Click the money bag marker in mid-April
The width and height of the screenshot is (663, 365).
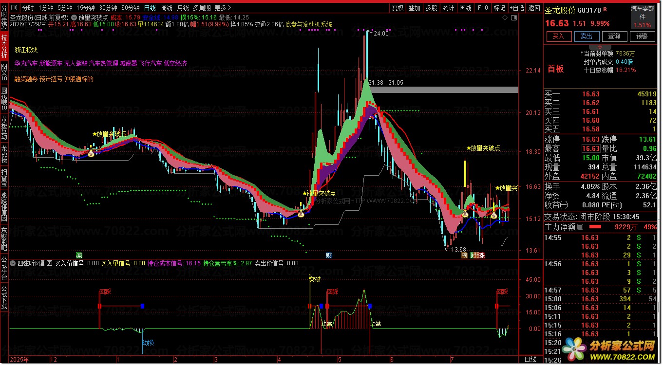[x=301, y=214]
